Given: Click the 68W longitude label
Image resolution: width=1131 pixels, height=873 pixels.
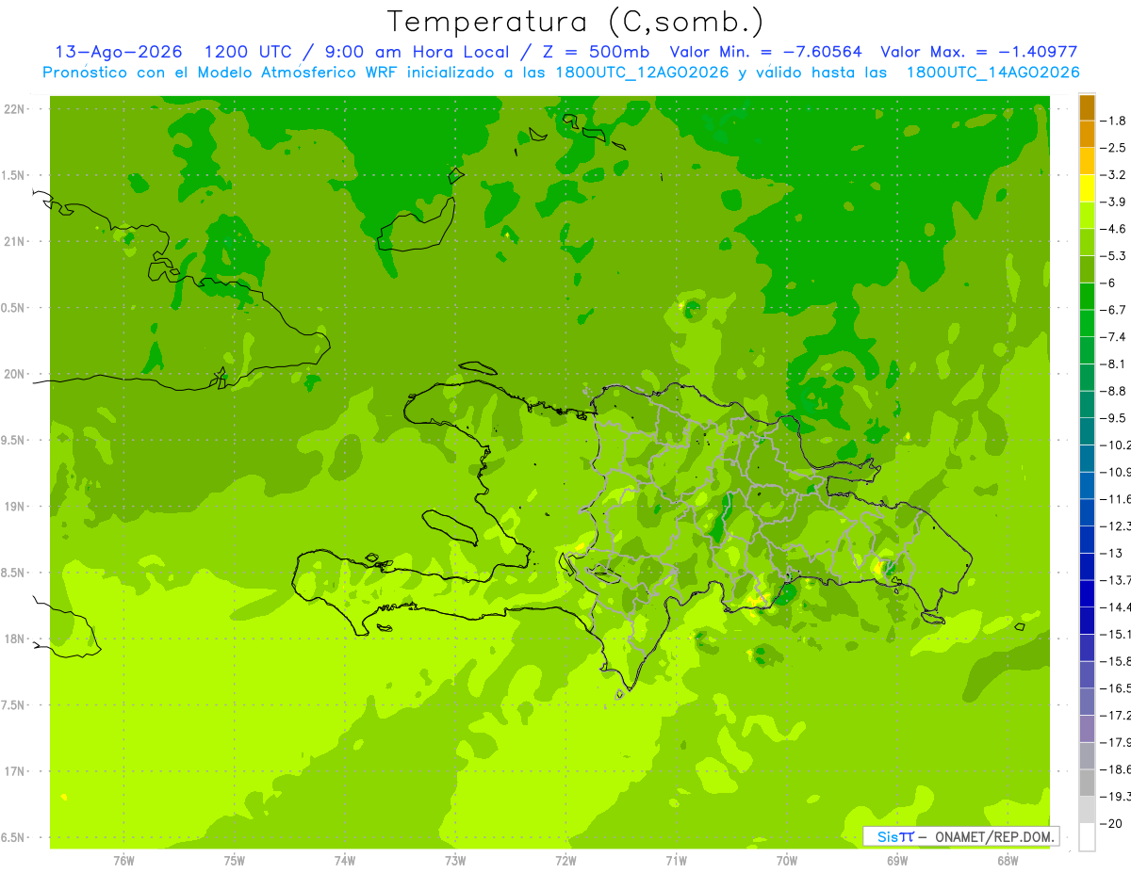Looking at the screenshot, I should pos(1007,861).
